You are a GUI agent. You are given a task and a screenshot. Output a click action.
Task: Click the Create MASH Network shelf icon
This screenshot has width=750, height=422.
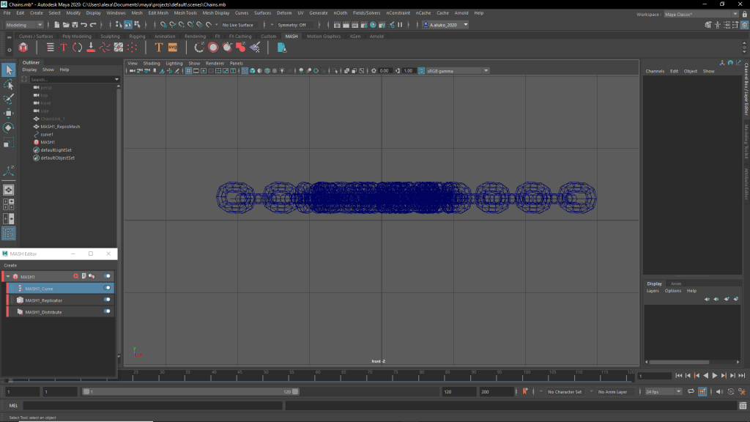click(24, 48)
